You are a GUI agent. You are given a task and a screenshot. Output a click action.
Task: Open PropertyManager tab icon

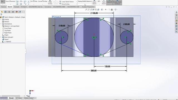point(6,12)
